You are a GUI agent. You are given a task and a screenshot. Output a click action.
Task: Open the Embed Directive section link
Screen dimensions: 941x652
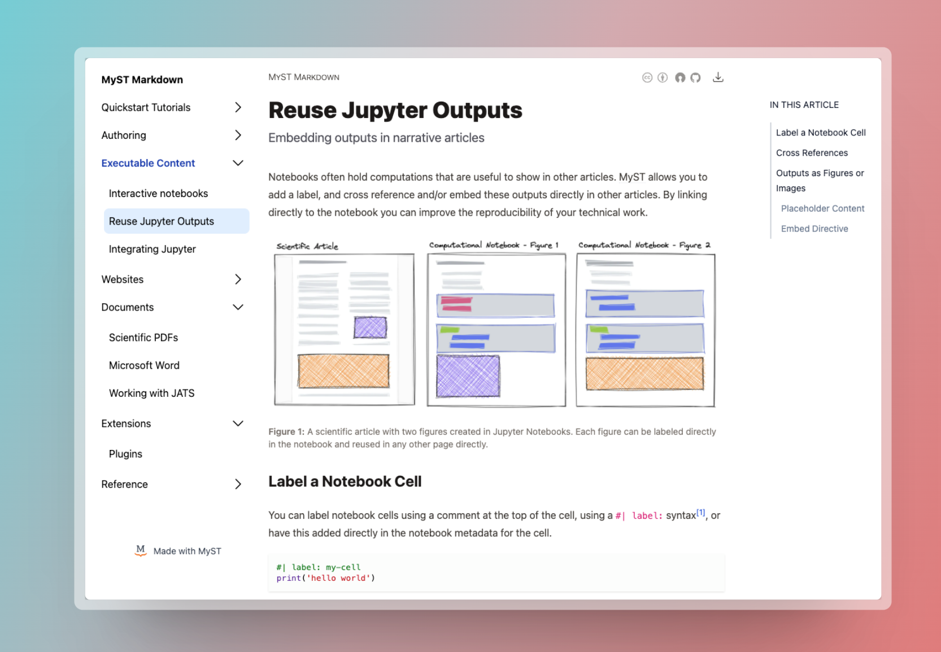pos(814,228)
